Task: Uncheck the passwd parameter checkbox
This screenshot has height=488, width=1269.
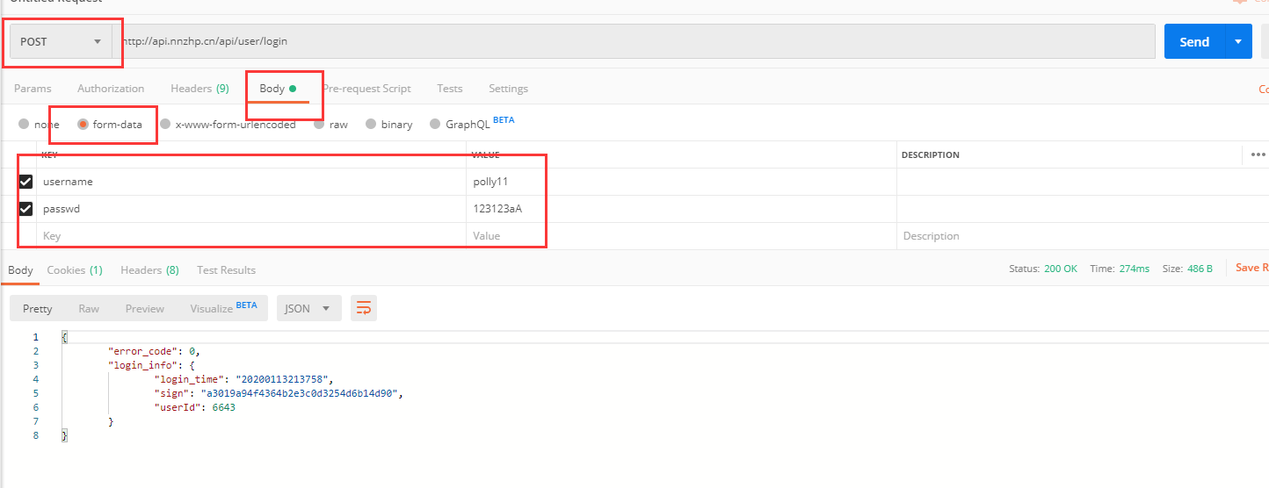Action: tap(26, 209)
